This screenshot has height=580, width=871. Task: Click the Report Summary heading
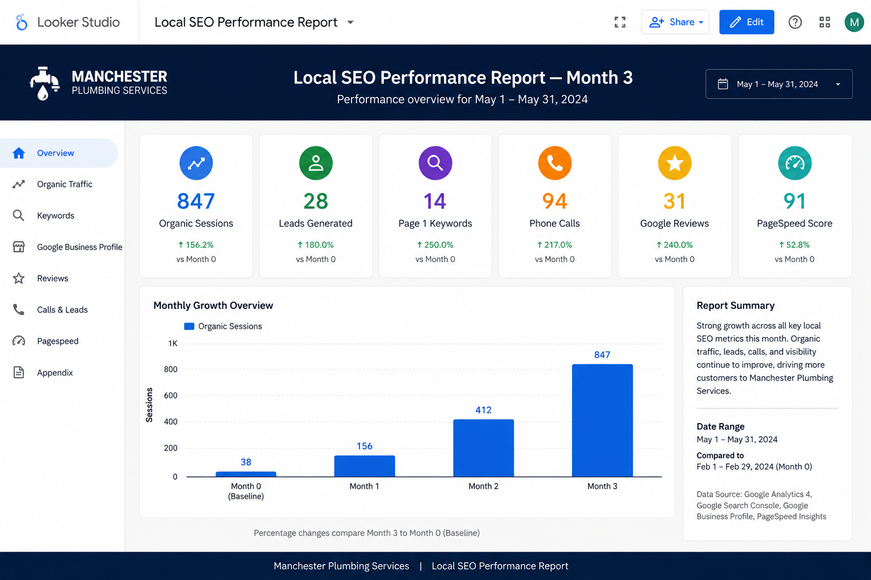[x=735, y=305]
